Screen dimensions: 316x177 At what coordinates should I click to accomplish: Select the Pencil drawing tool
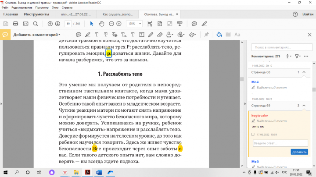pyautogui.click(x=151, y=35)
